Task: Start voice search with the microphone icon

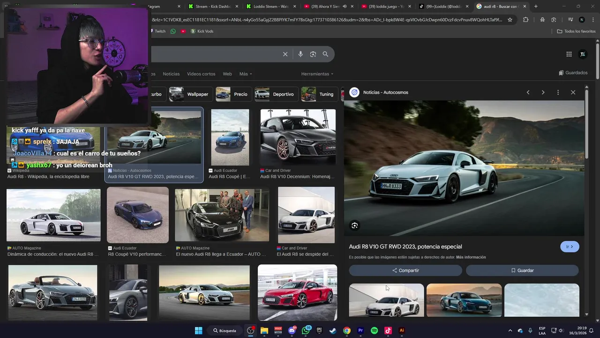Action: point(300,54)
